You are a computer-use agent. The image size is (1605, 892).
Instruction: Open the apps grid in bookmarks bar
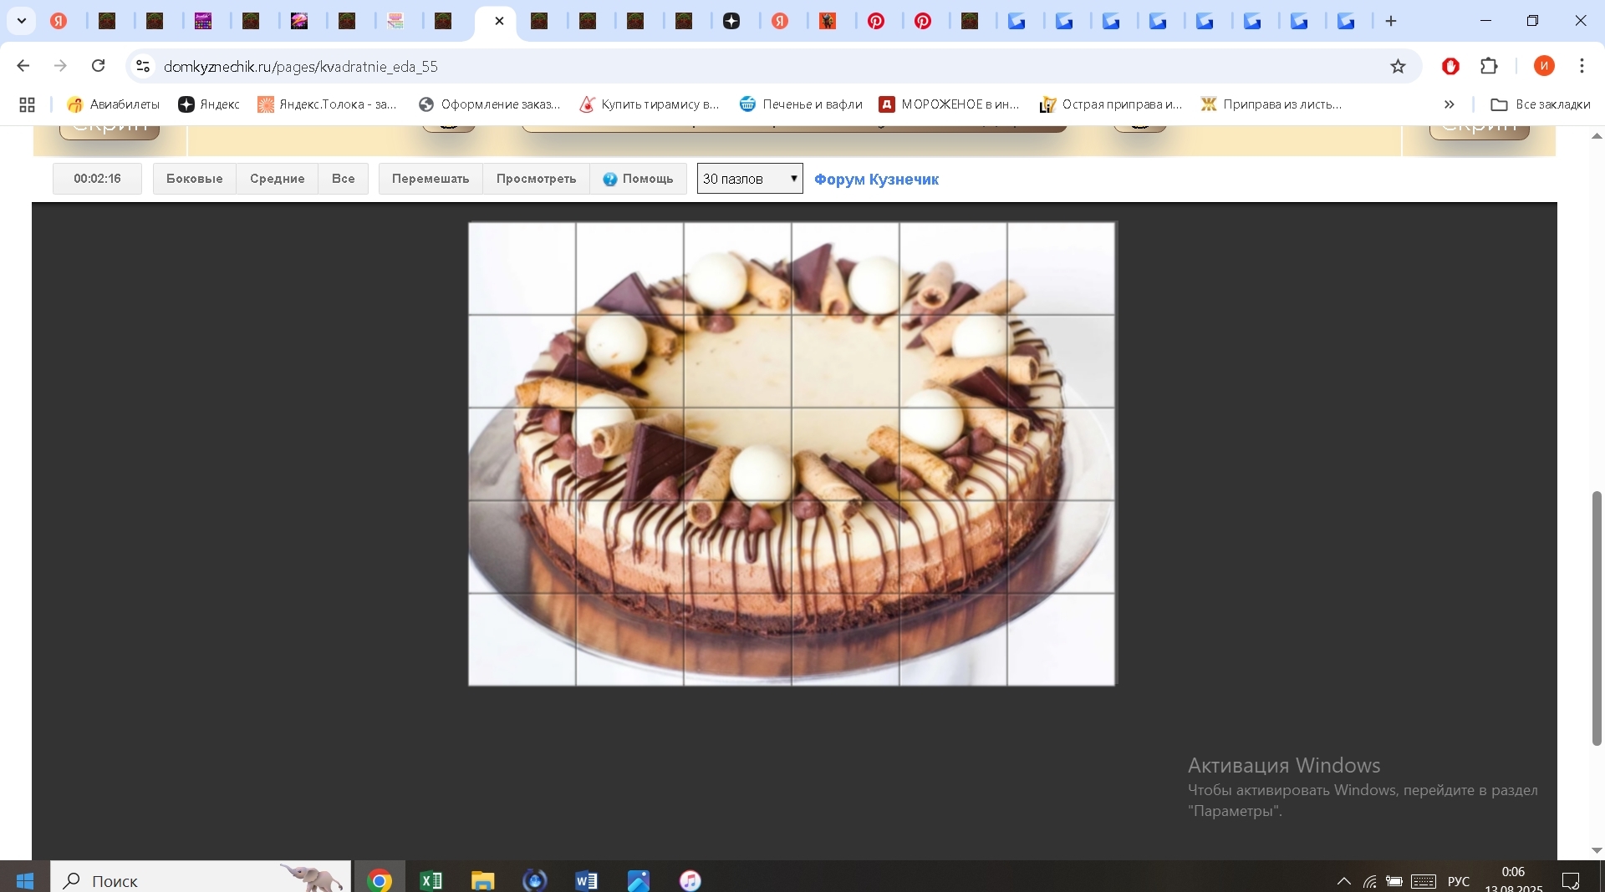click(27, 104)
